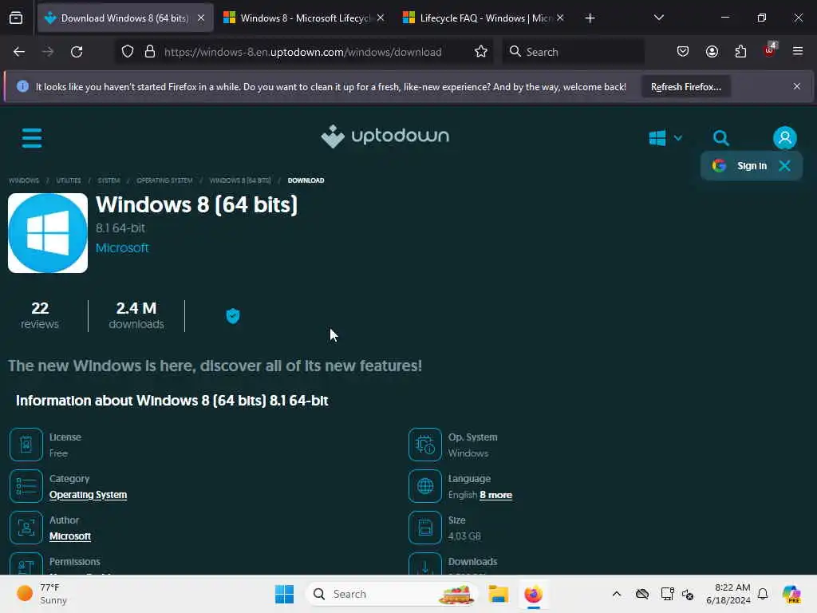Go to the Windows 8 (64 bits) breadcrumb
This screenshot has width=817, height=613.
(240, 180)
